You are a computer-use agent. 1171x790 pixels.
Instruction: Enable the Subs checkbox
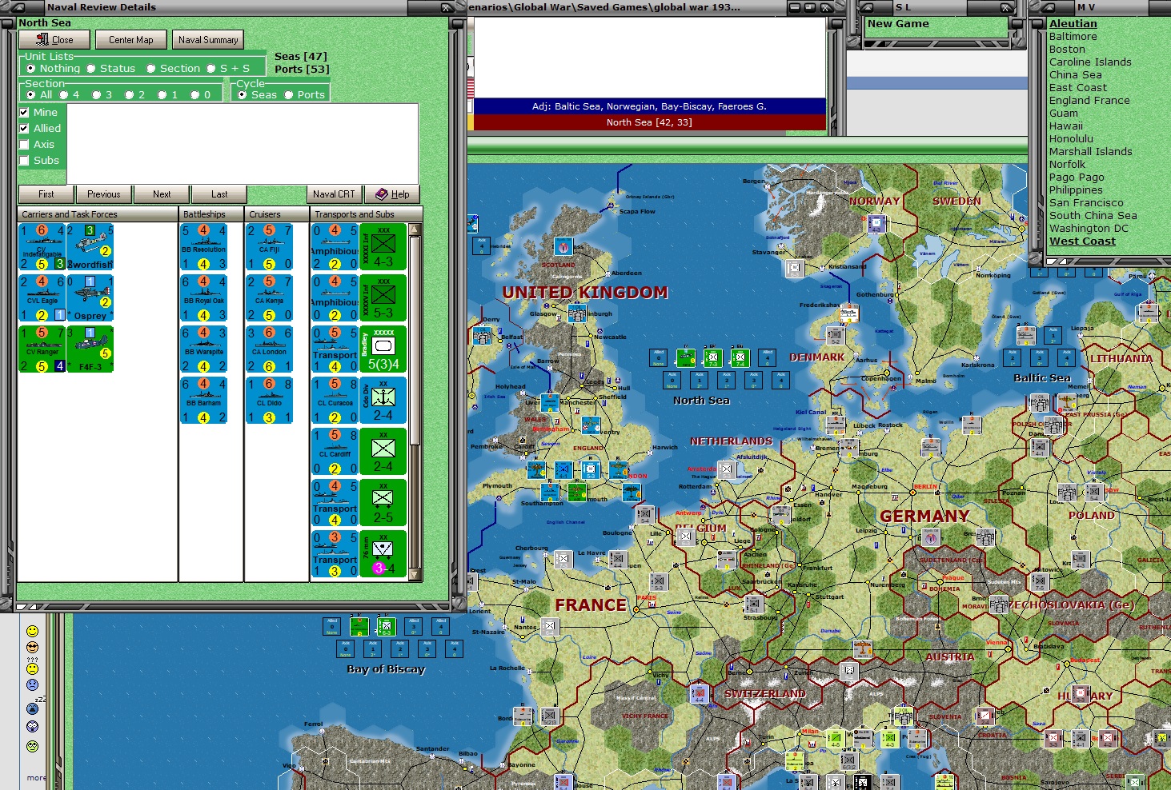[24, 161]
